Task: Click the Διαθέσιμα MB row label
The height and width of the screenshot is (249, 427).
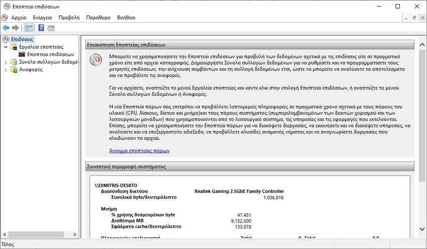Action: [x=127, y=221]
